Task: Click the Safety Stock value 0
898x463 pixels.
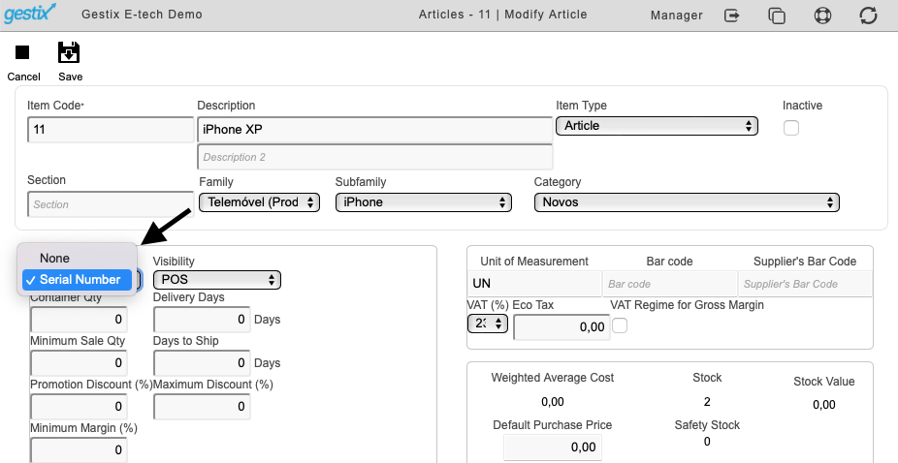Action: click(x=707, y=442)
